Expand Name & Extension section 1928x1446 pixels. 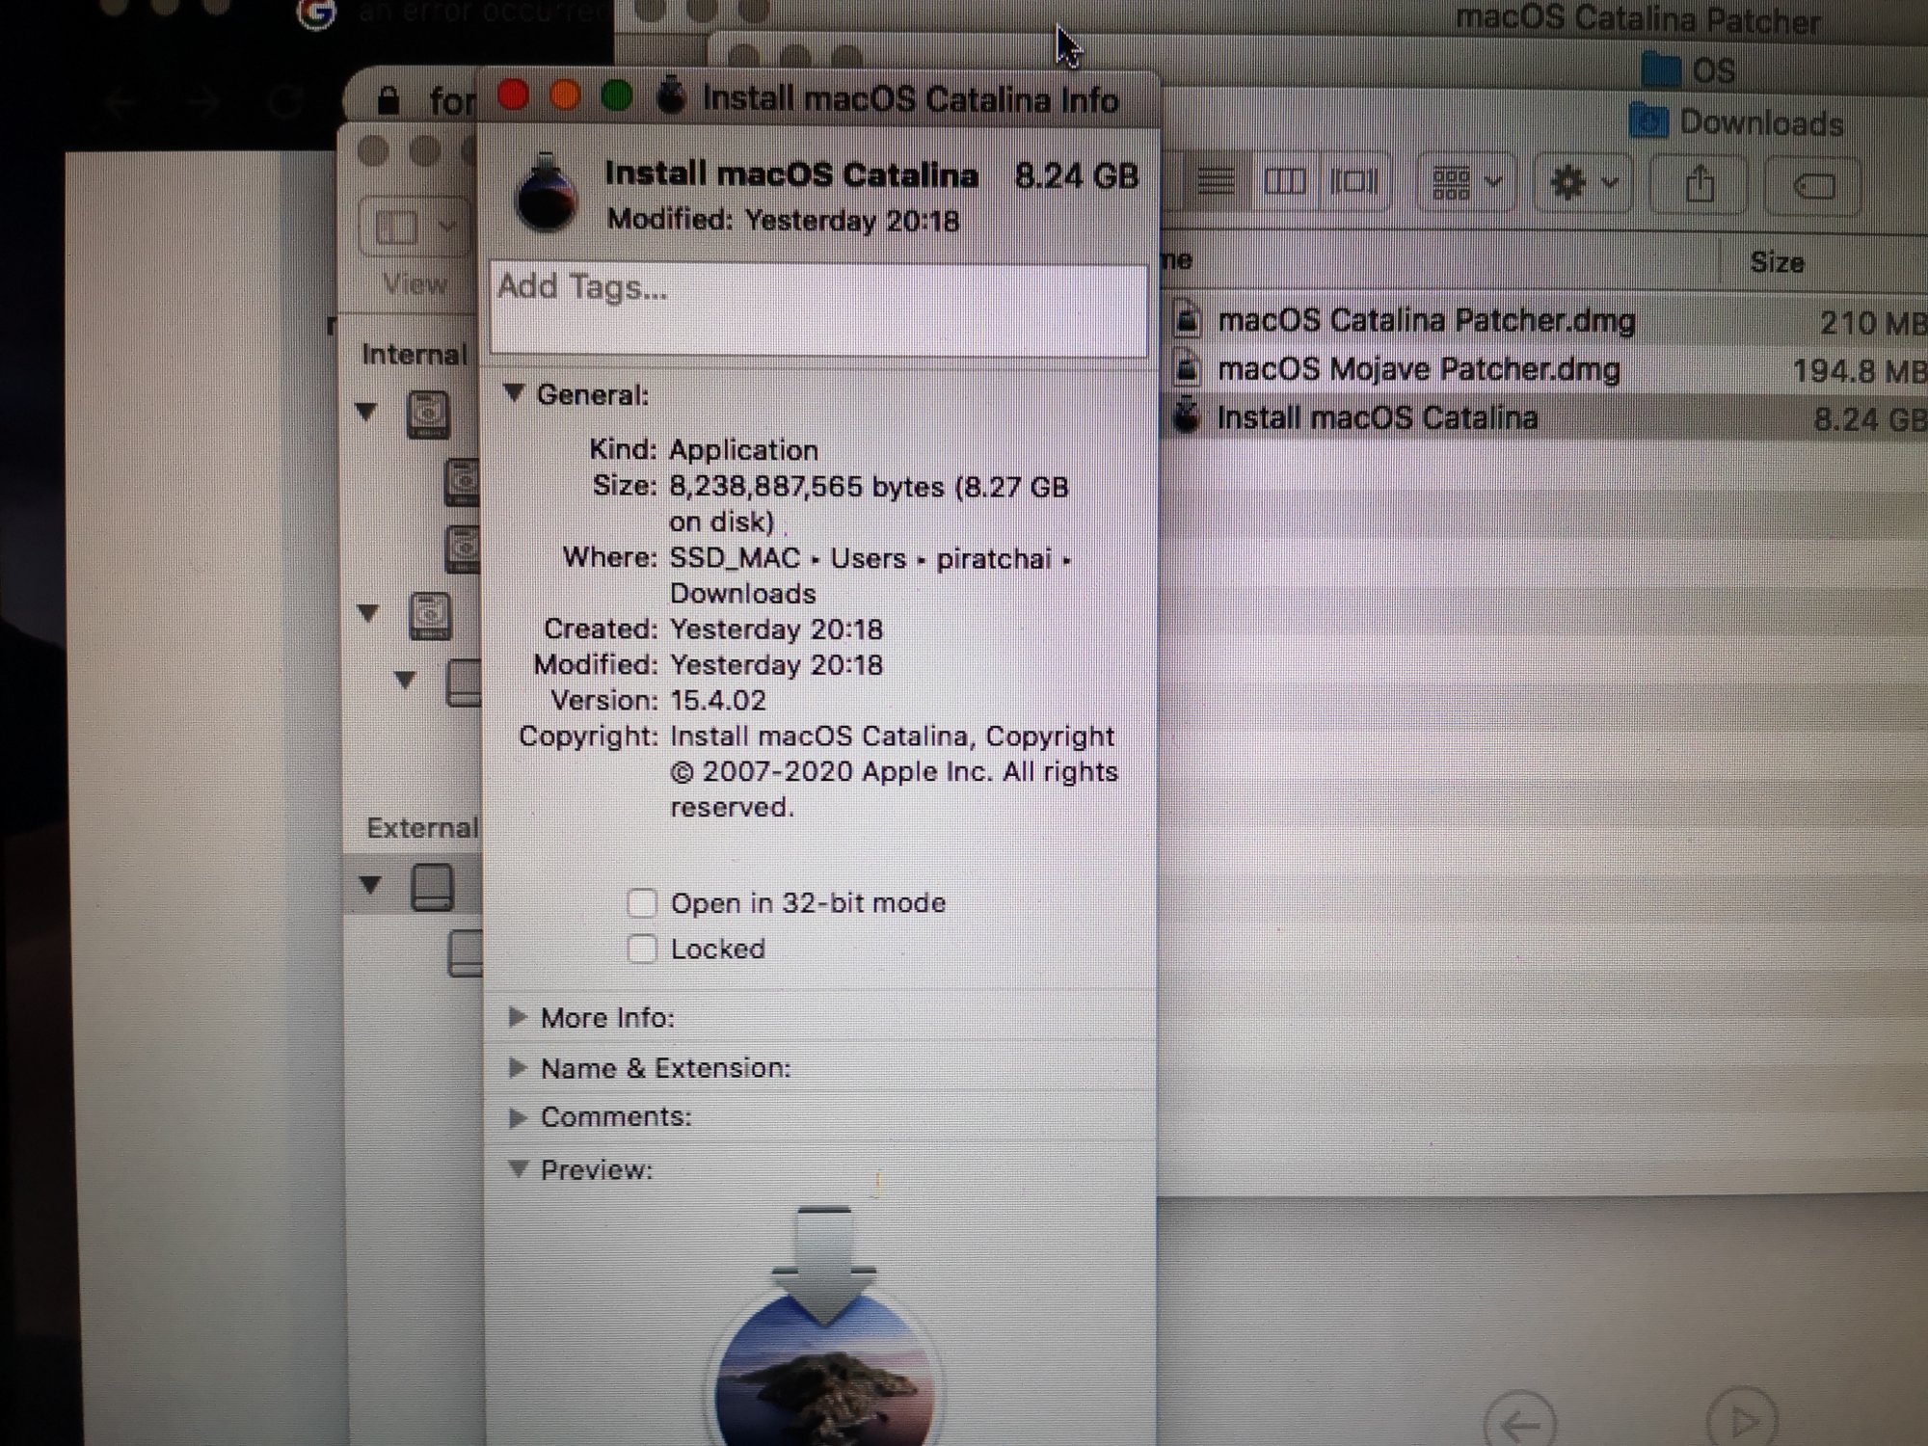click(x=518, y=1067)
